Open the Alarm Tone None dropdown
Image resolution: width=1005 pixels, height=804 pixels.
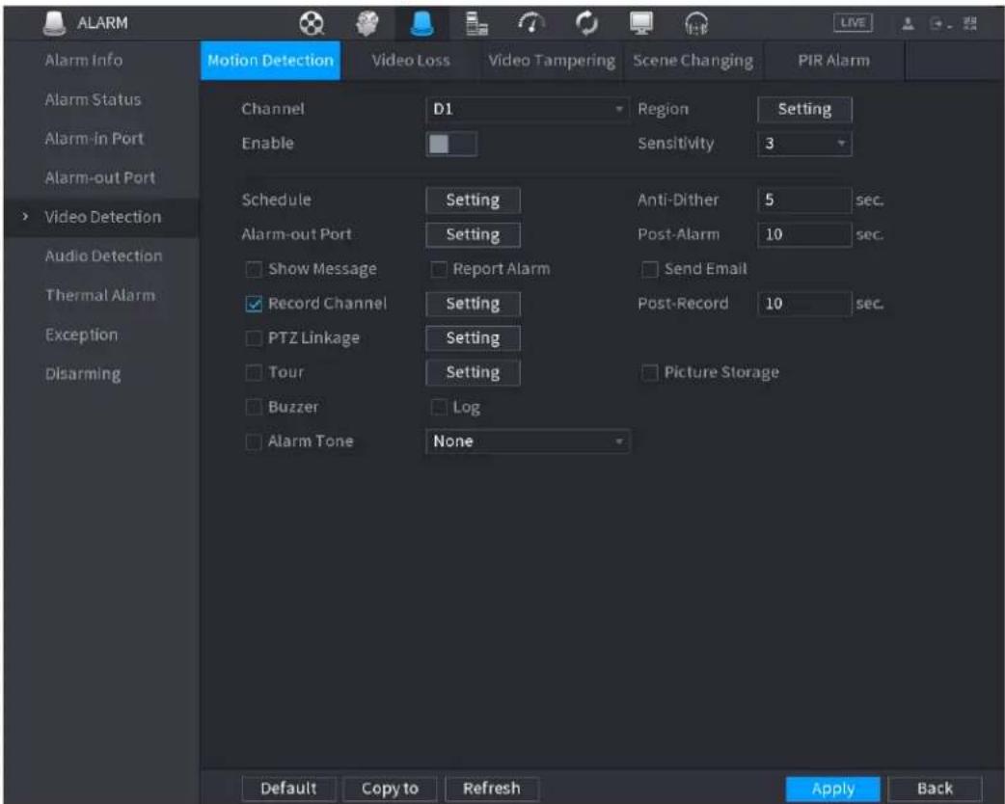pos(527,442)
